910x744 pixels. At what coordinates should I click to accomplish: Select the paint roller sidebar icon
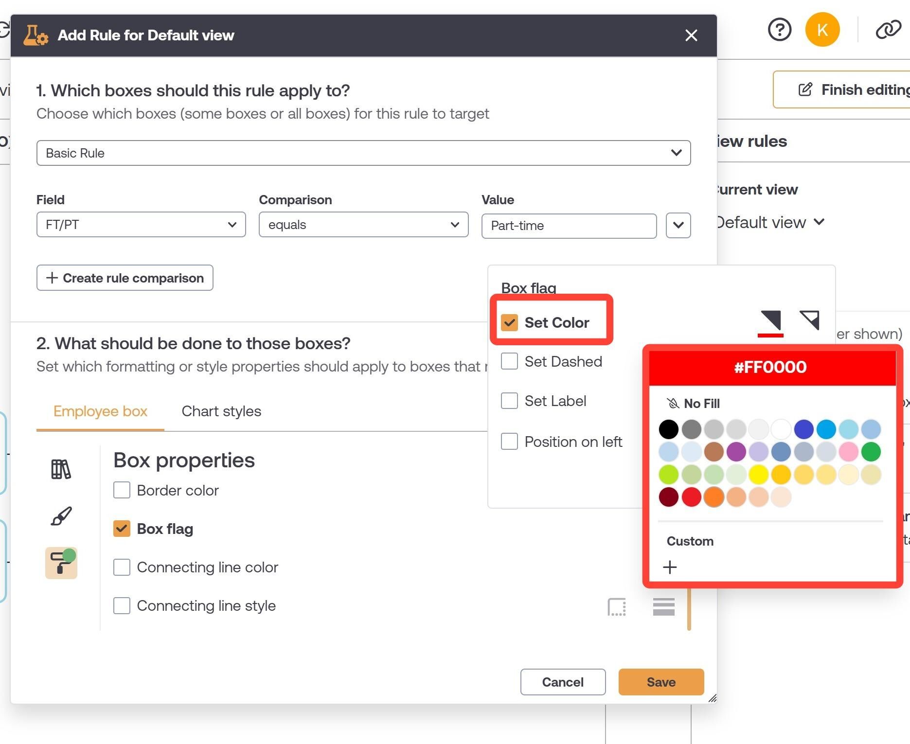click(x=61, y=563)
